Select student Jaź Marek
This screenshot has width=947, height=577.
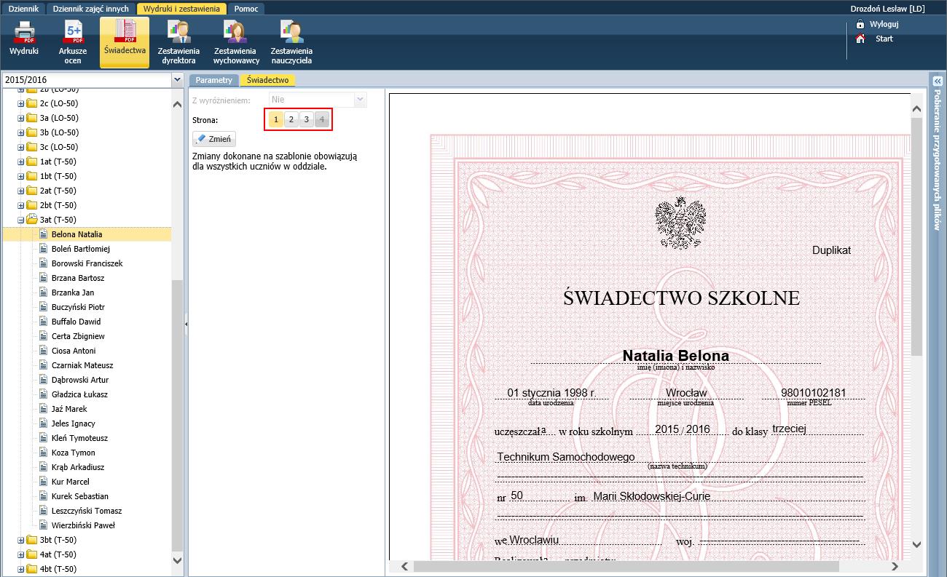click(x=69, y=409)
